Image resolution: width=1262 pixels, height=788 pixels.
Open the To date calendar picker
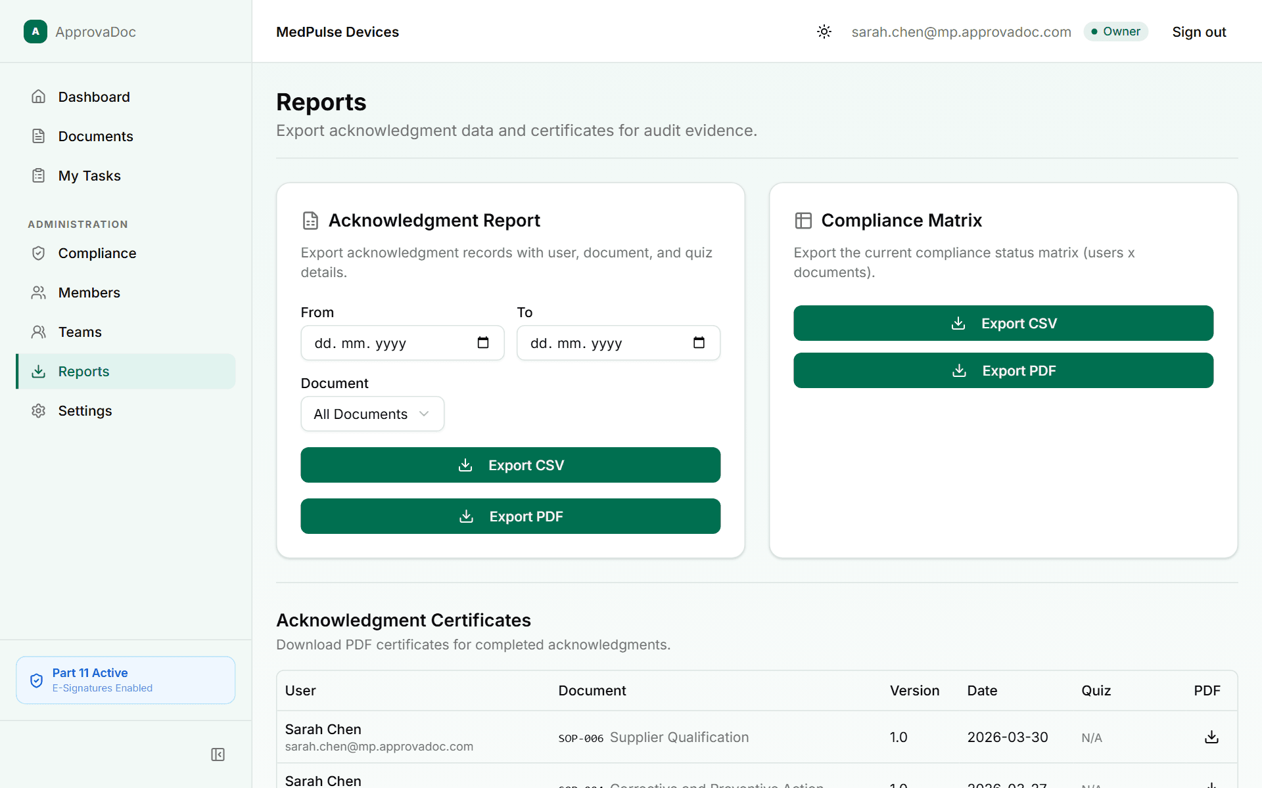(x=699, y=342)
